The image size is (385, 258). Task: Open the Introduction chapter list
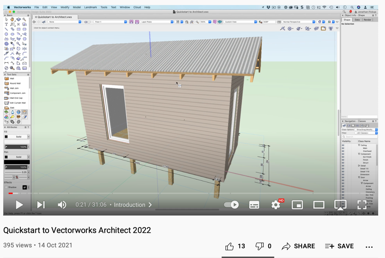point(133,205)
